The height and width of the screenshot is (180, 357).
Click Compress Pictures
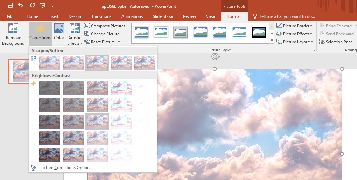(105, 26)
